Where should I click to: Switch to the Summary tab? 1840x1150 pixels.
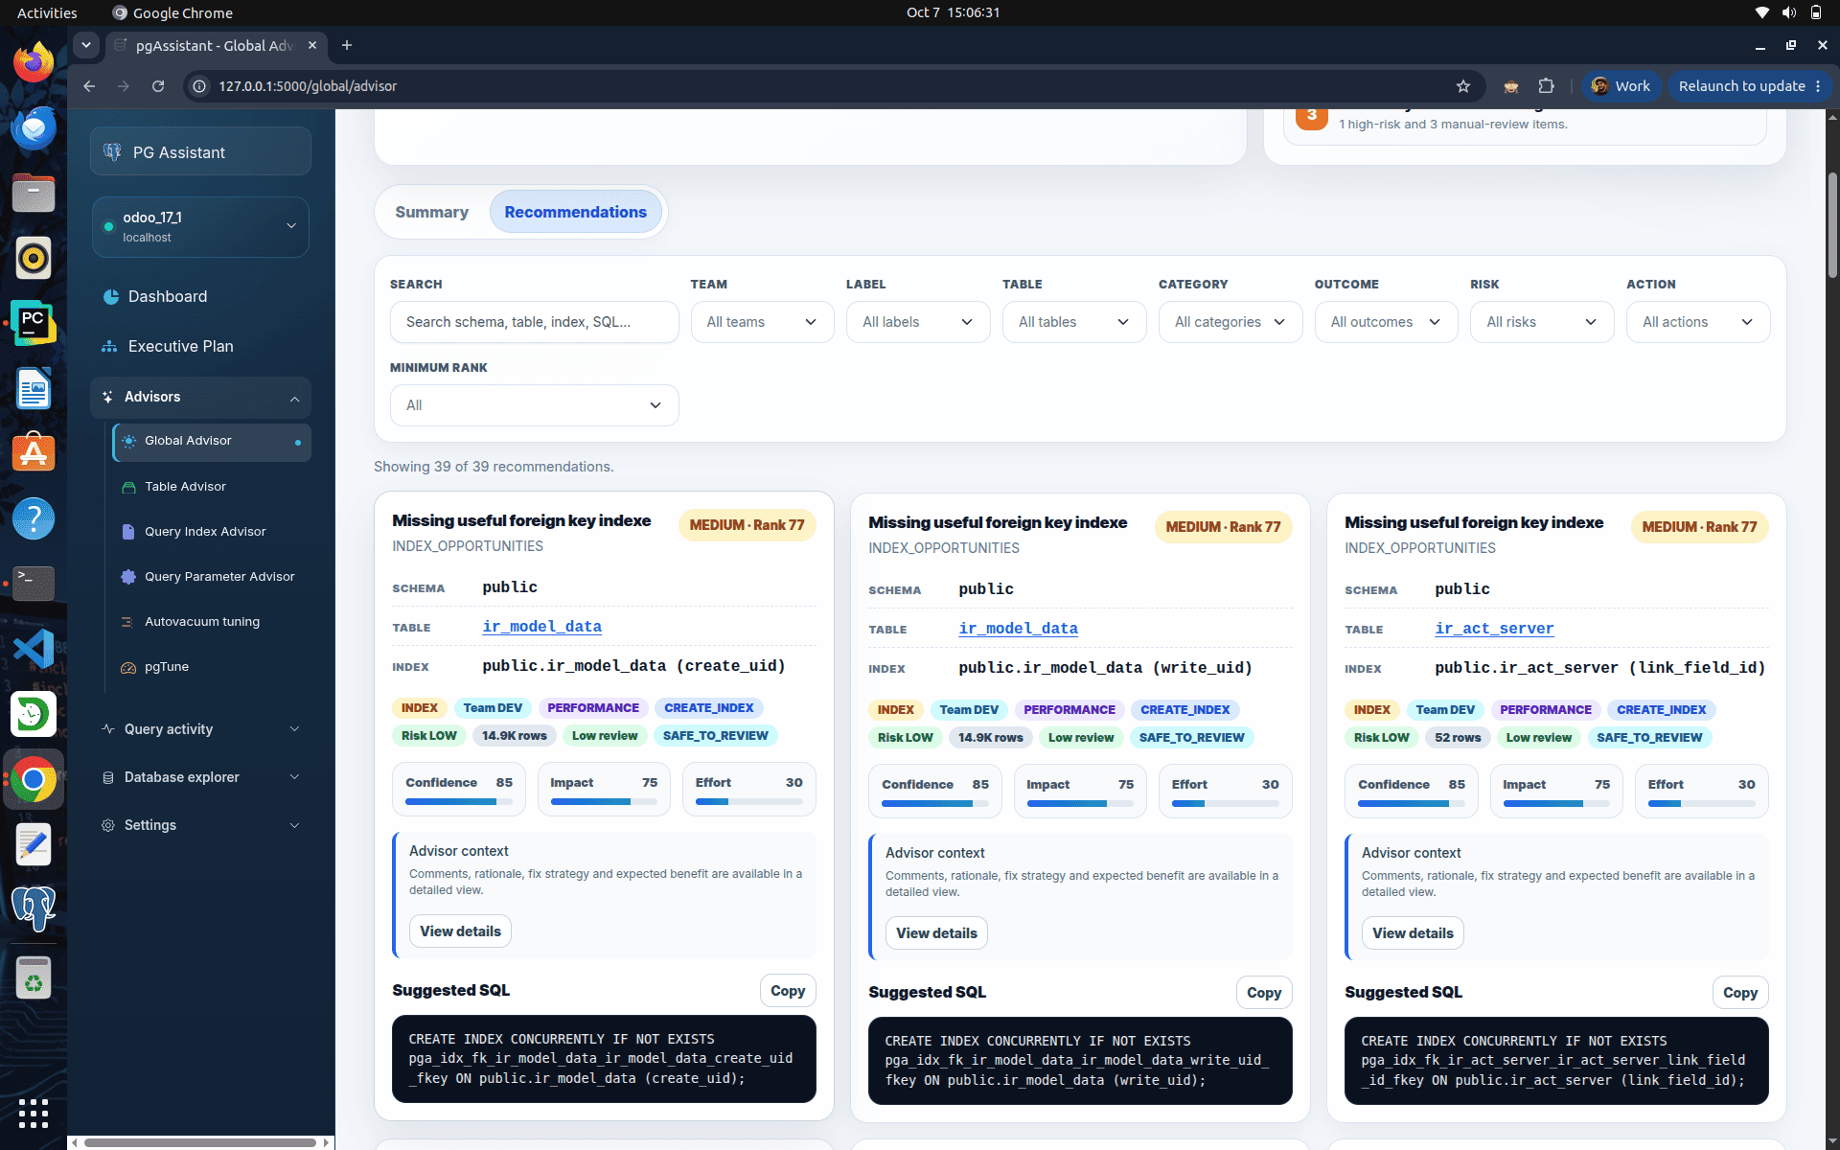431,212
